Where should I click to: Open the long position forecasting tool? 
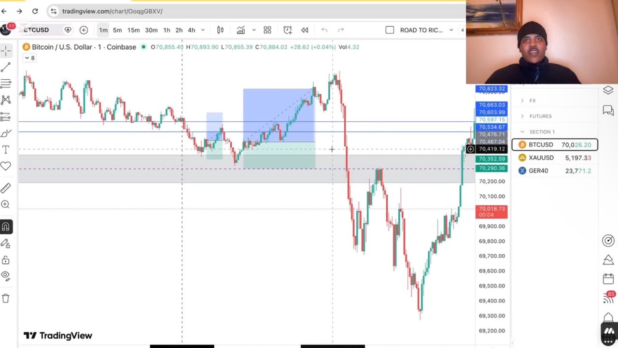click(x=6, y=116)
